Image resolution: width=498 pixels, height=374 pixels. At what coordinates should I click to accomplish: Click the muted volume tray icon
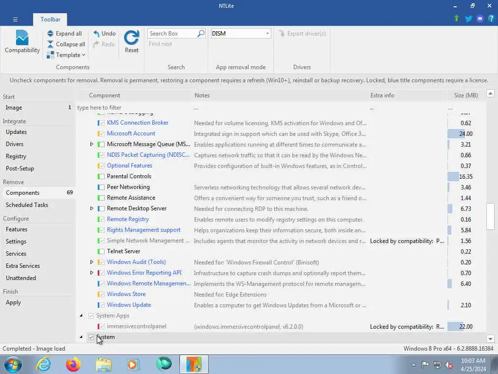pos(449,365)
